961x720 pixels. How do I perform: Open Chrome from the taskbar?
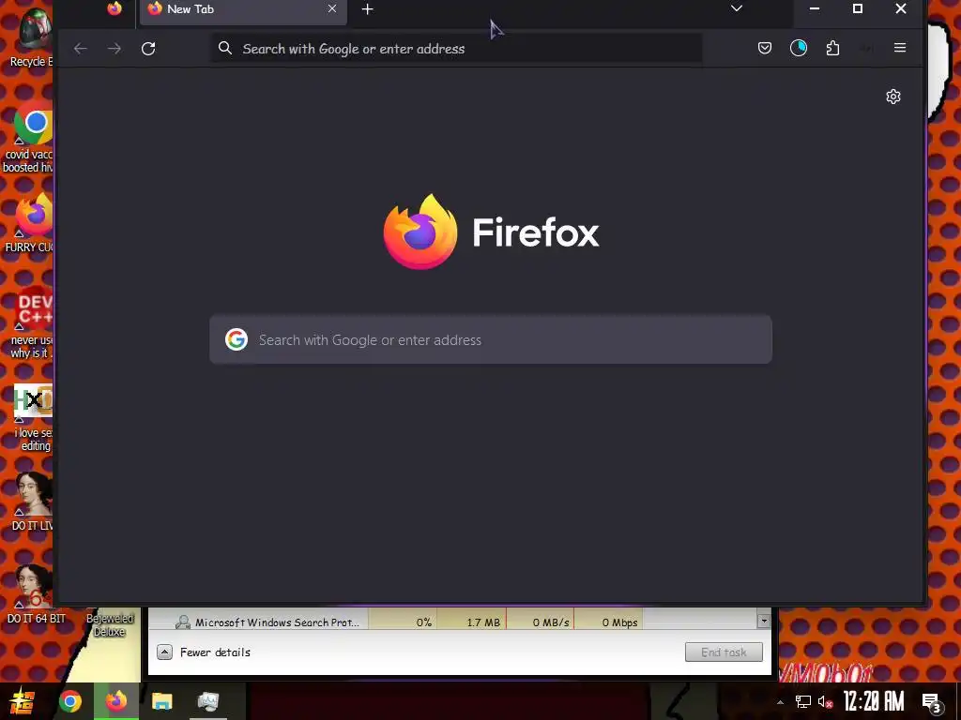click(x=69, y=701)
